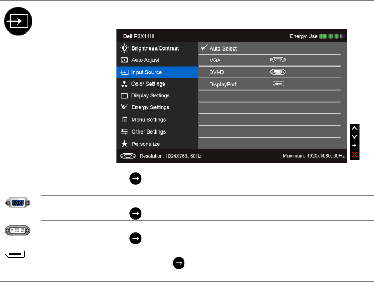The image size is (374, 282).
Task: Click the round arrow icon in the DVI connector row
Action: 135,238
